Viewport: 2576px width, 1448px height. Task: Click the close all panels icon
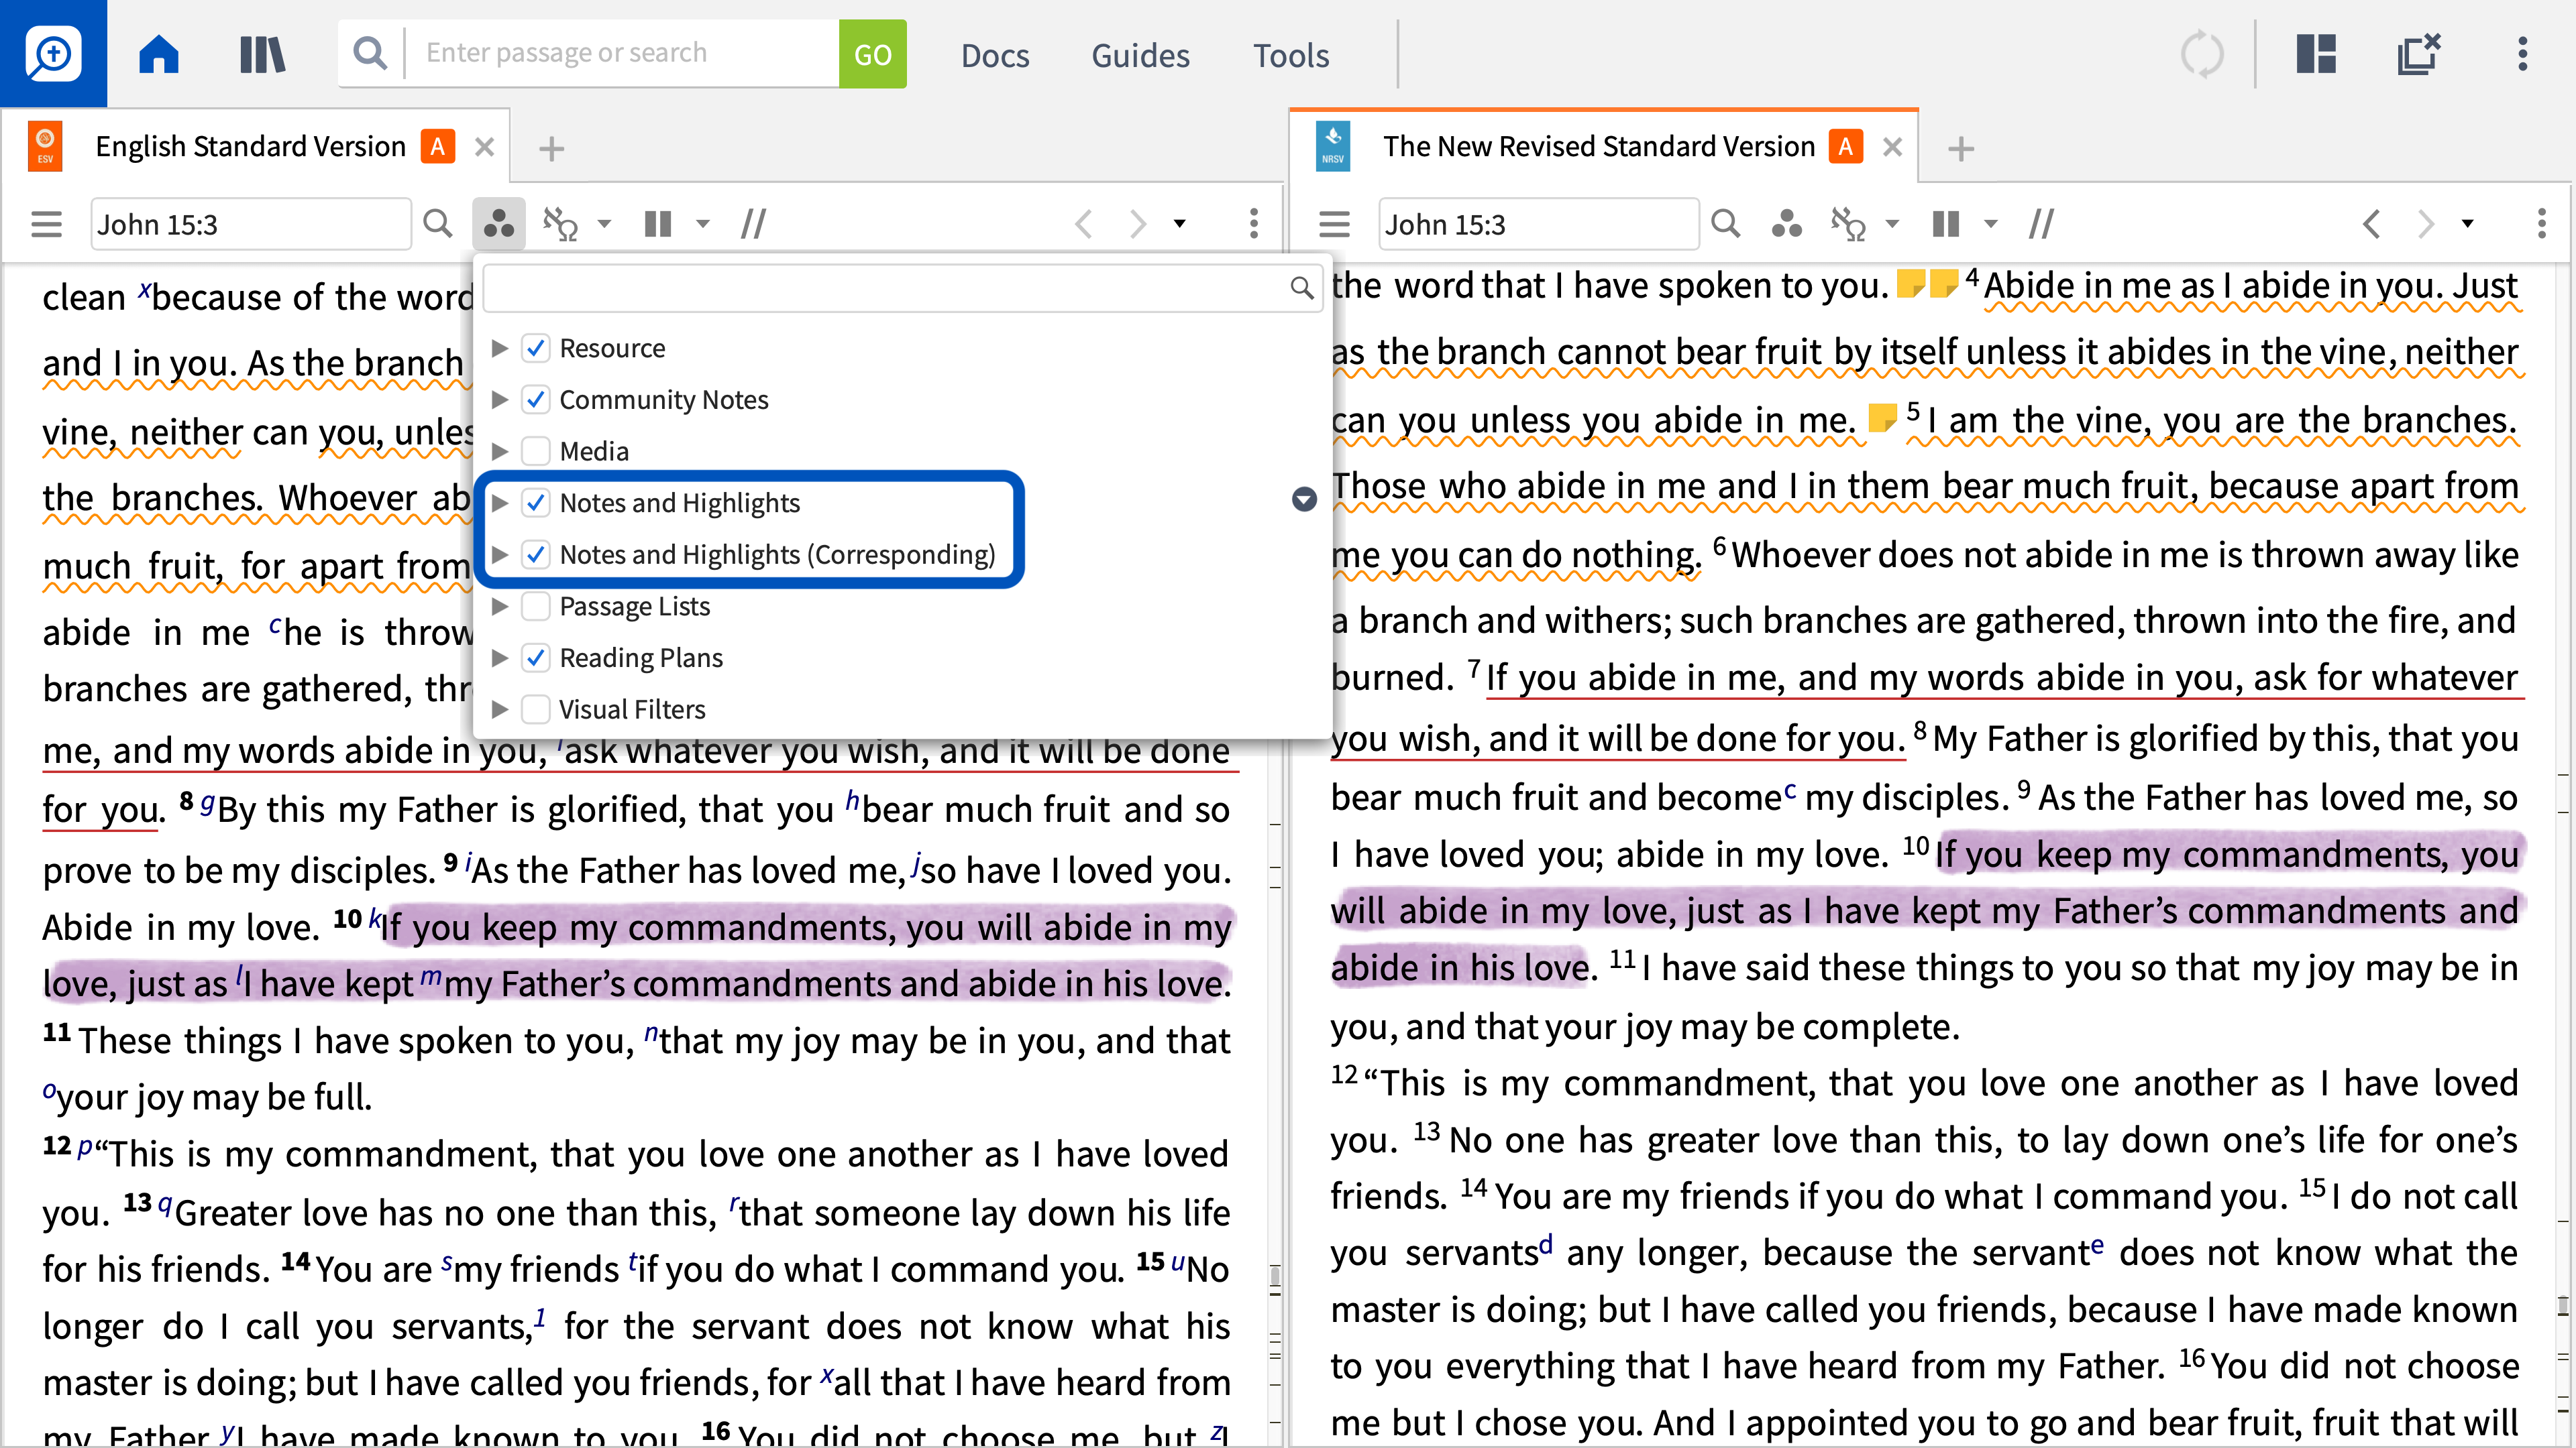pos(2419,54)
